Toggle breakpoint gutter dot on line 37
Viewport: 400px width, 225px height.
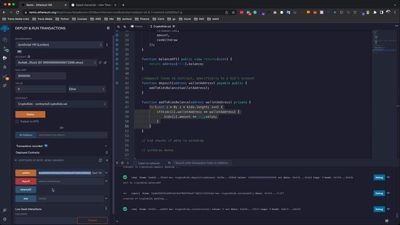(x=117, y=59)
